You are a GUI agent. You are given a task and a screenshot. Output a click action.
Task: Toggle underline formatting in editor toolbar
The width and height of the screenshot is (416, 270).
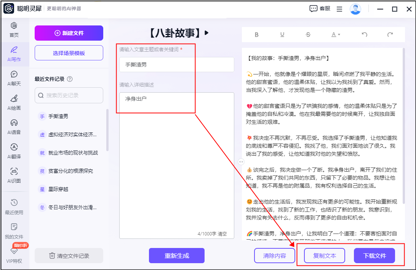[282, 35]
